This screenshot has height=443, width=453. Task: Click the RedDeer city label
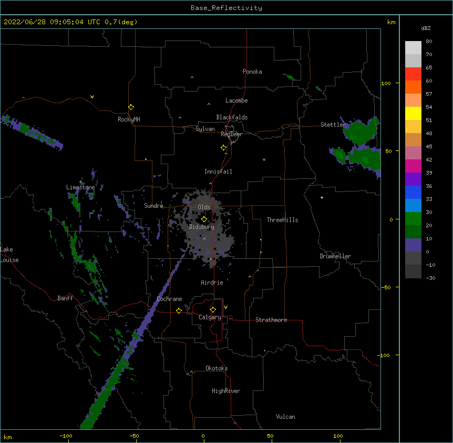click(231, 134)
